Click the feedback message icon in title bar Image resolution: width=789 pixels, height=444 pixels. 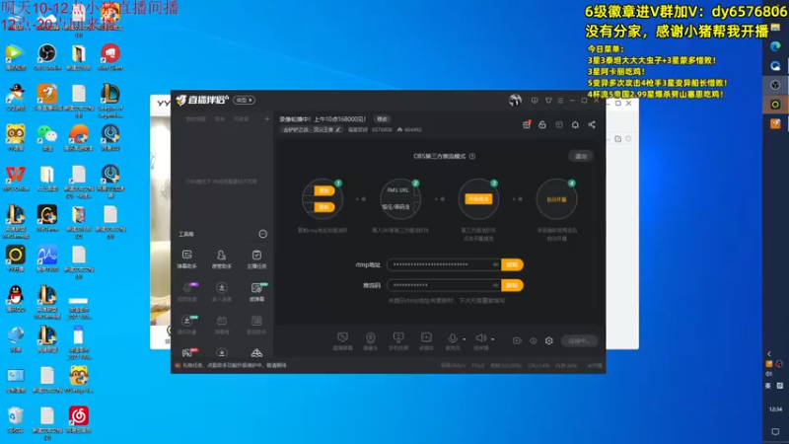(x=535, y=101)
